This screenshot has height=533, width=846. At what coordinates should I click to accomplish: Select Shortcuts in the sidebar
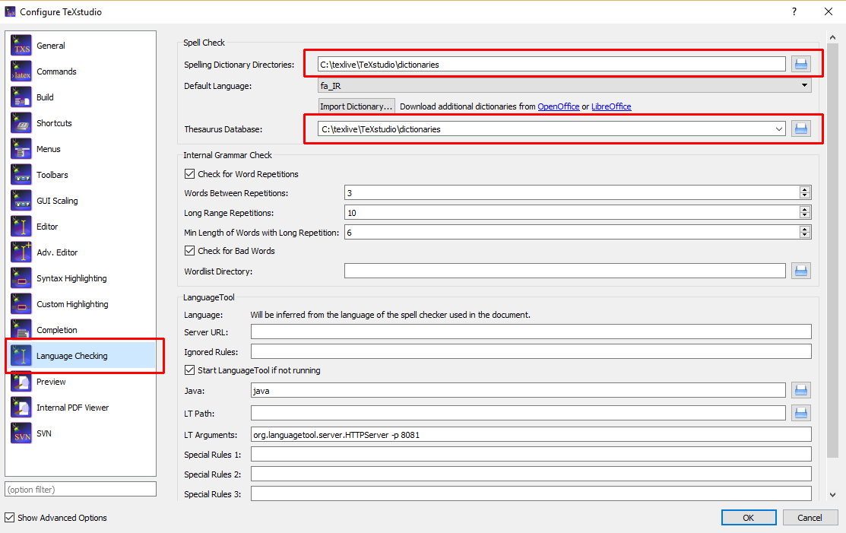54,123
